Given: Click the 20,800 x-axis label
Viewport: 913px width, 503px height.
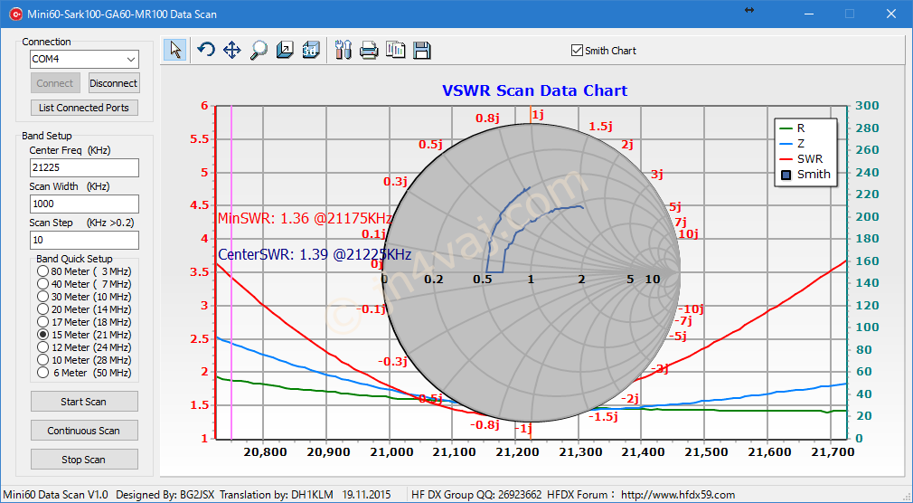Looking at the screenshot, I should 264,452.
